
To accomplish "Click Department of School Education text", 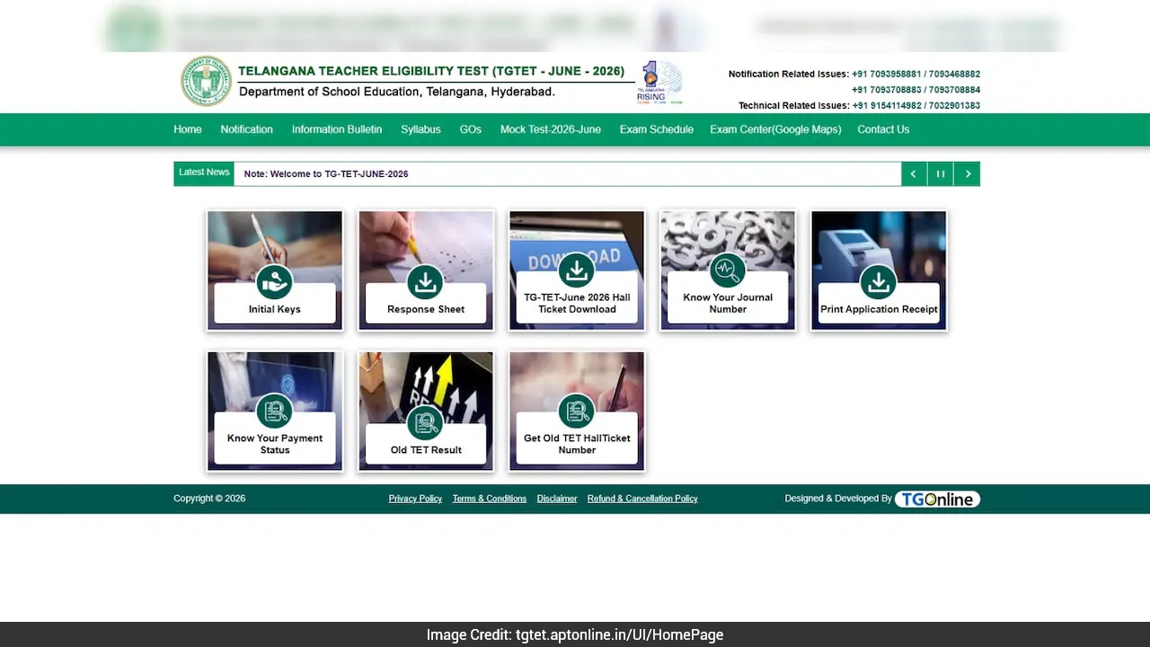I will [x=397, y=92].
